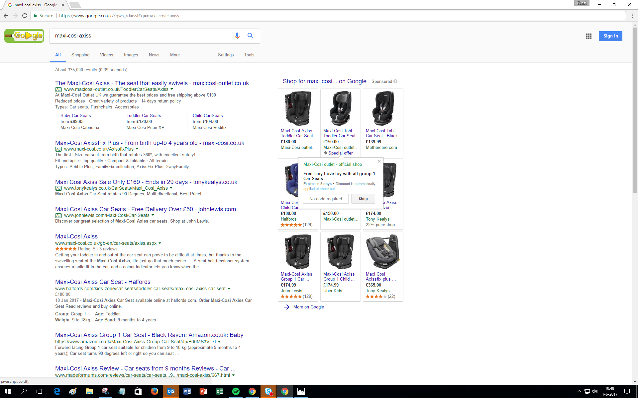Open Toddler Car Seats sitelink

click(144, 115)
